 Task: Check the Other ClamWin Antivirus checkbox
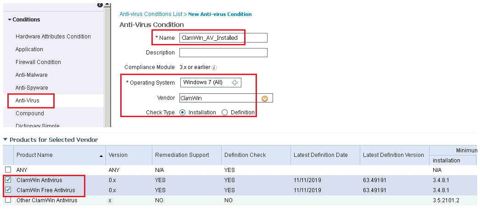8,200
